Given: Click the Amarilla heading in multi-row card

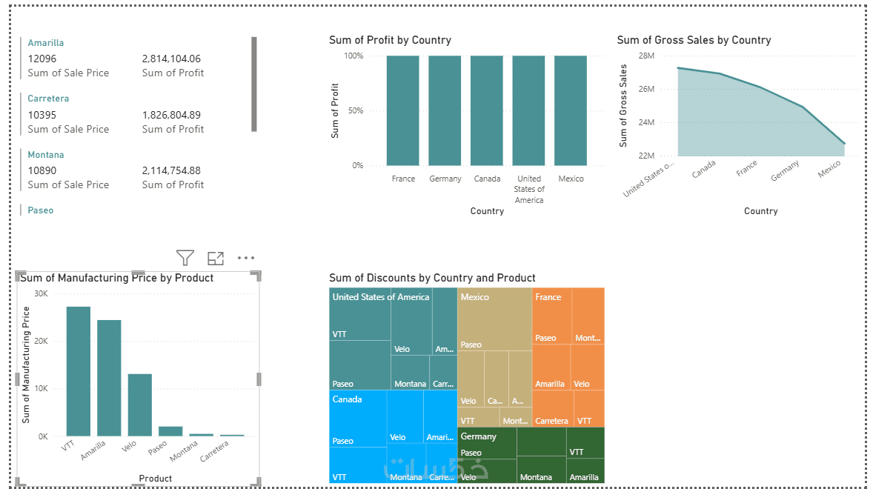Looking at the screenshot, I should [46, 43].
